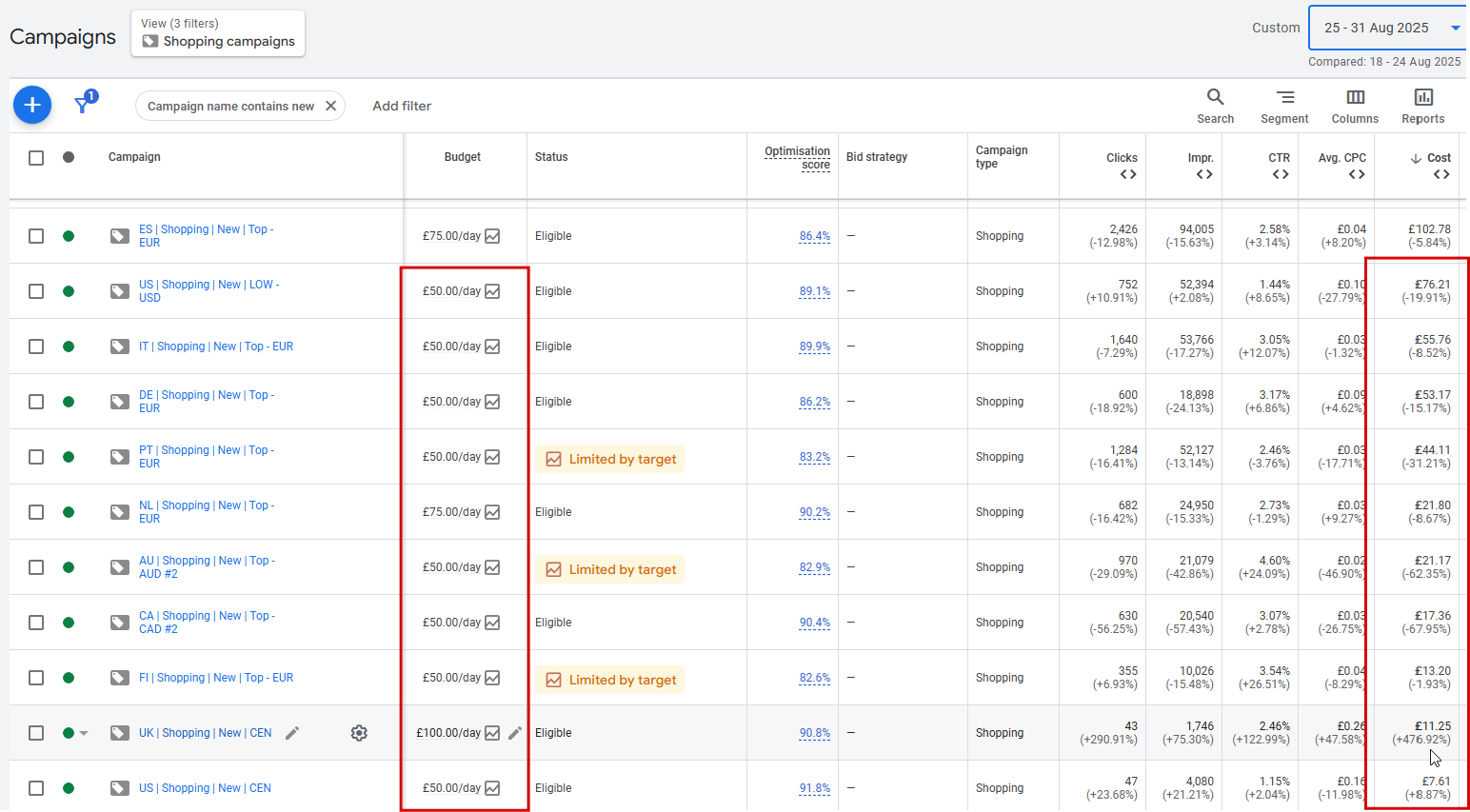Sort by the Status column header
The image size is (1470, 812).
[x=551, y=157]
